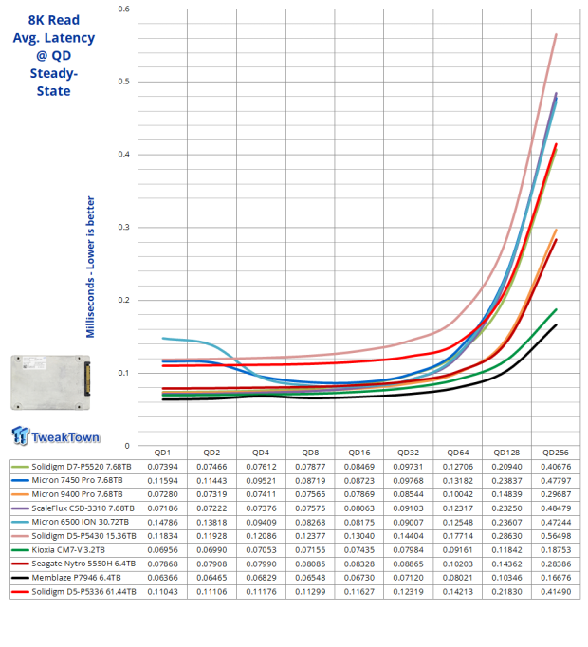Click the 0.5 y-axis tick label

[x=124, y=82]
